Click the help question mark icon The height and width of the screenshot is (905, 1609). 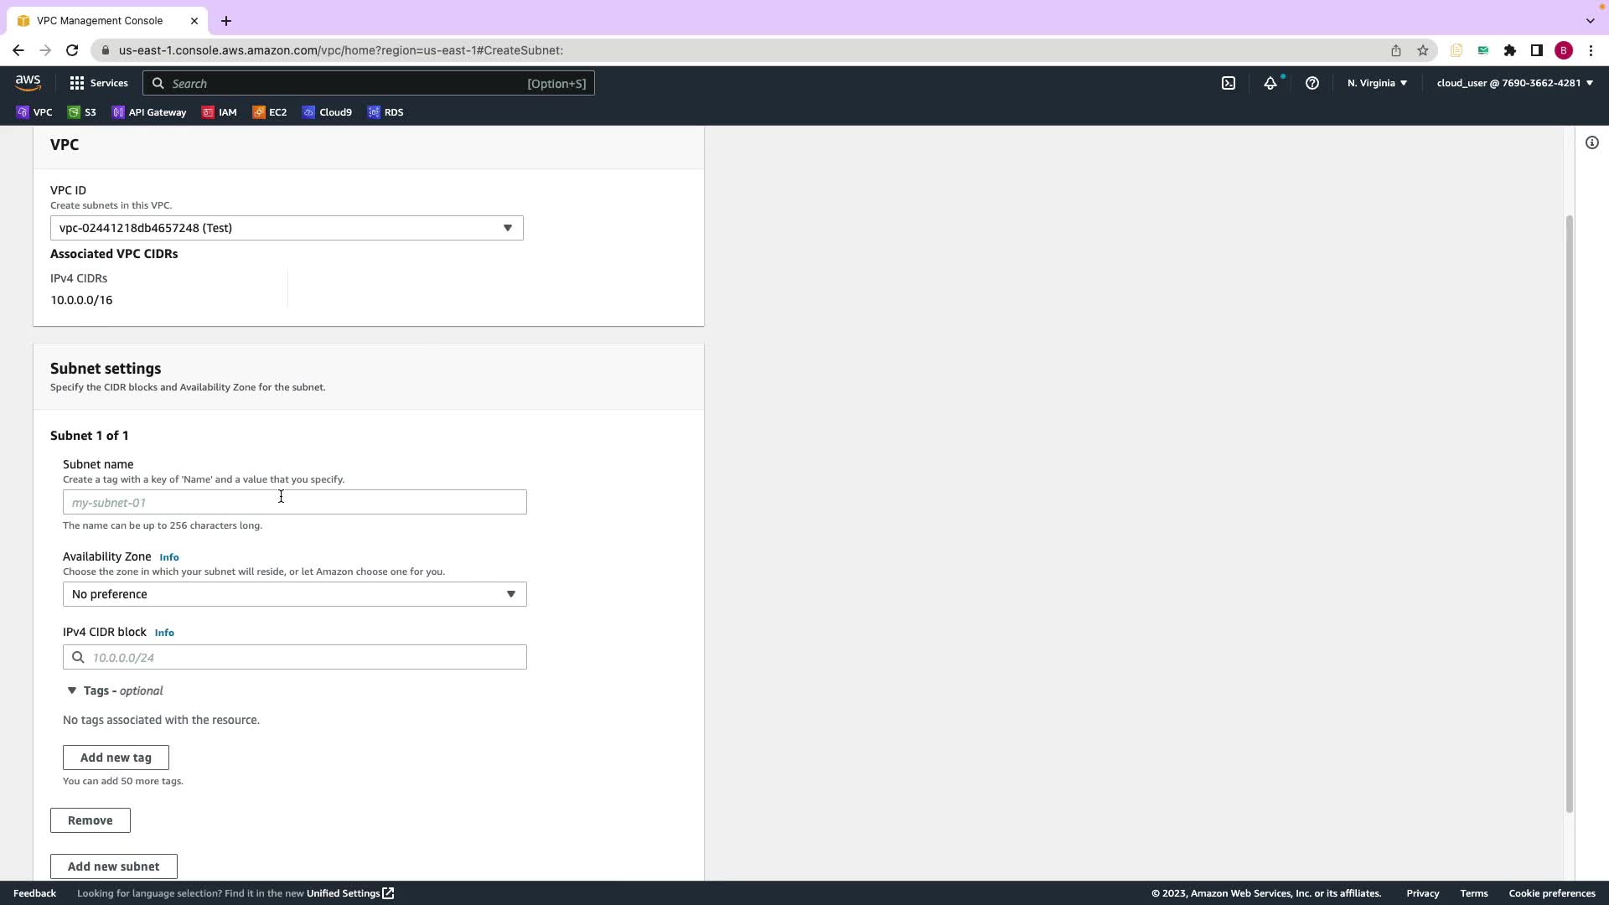(1312, 83)
